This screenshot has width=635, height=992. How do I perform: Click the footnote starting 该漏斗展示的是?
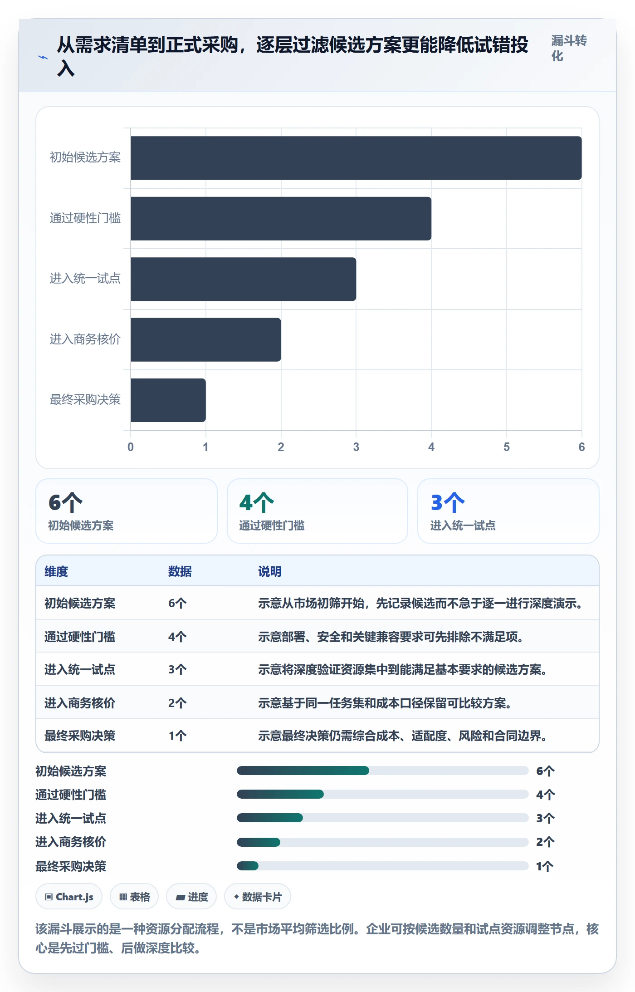click(x=317, y=938)
